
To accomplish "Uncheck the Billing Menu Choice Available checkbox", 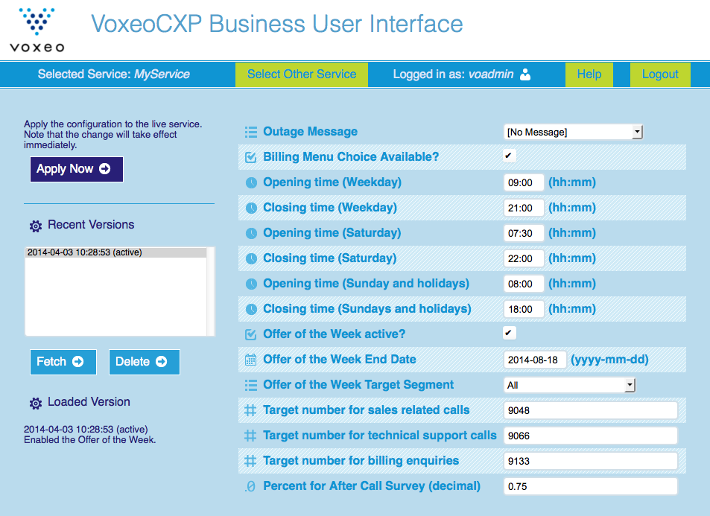I will pyautogui.click(x=509, y=156).
